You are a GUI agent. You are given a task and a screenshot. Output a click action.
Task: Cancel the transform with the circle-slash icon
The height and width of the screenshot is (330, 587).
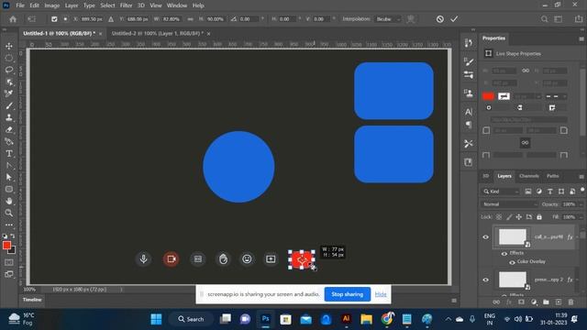tap(440, 19)
